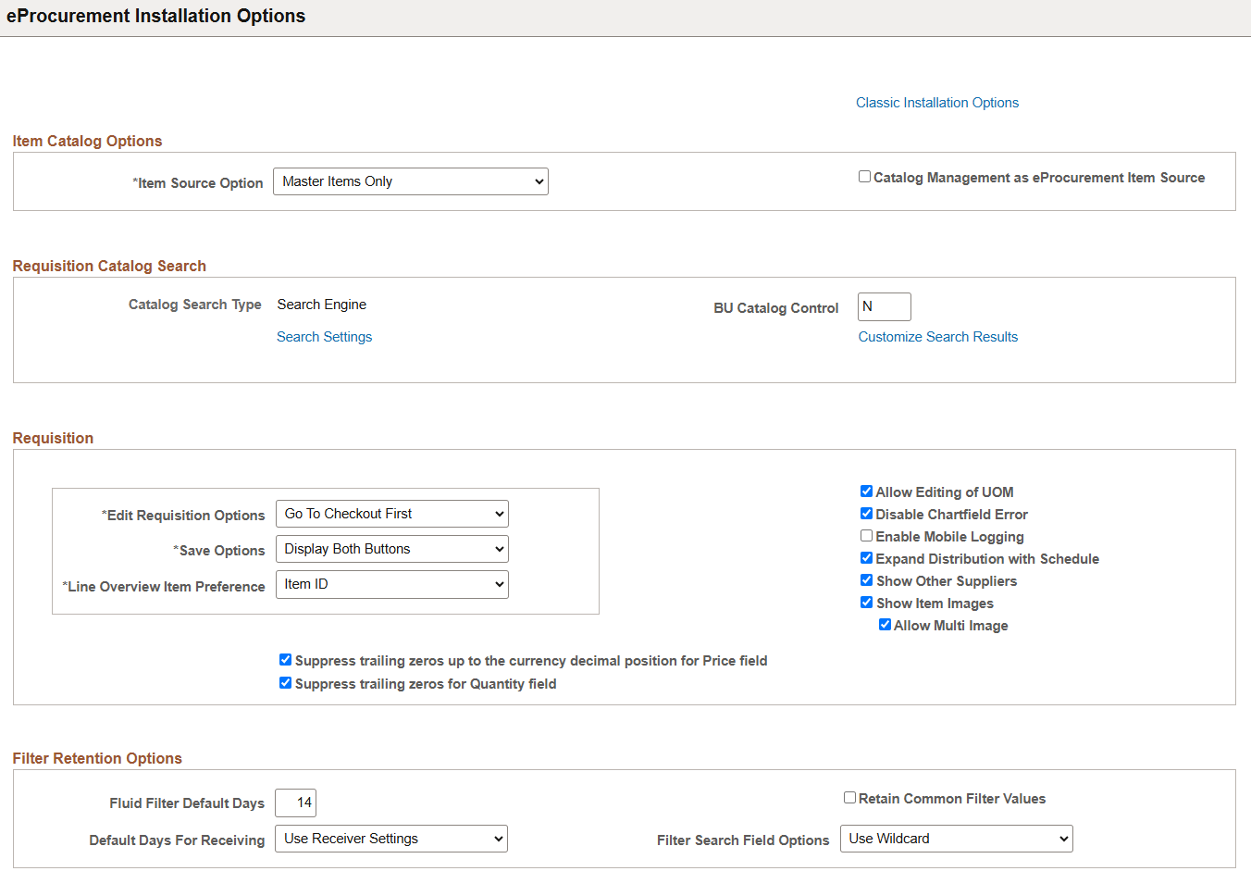This screenshot has width=1251, height=896.
Task: Click the Filter Retention Options heading
Action: pos(97,758)
